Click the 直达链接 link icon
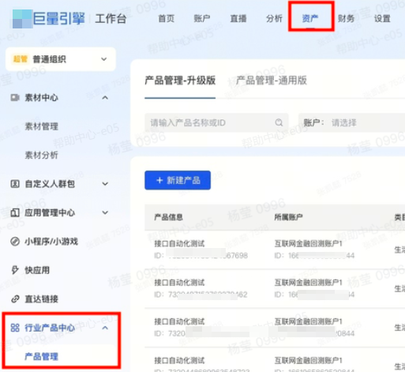This screenshot has height=372, width=405. 15,299
